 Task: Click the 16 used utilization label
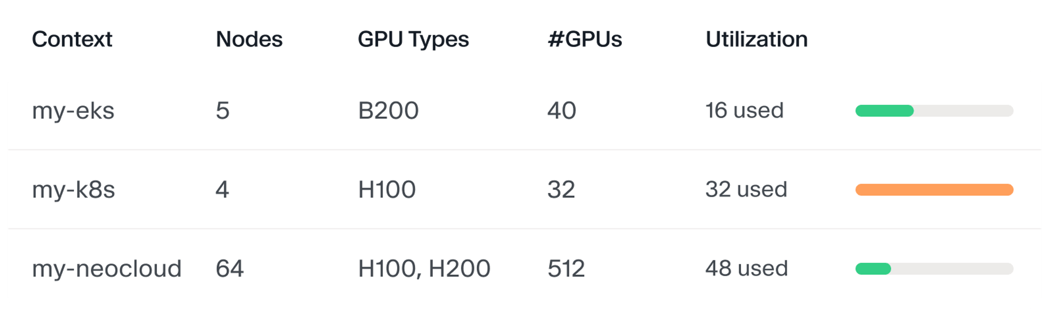click(x=744, y=111)
